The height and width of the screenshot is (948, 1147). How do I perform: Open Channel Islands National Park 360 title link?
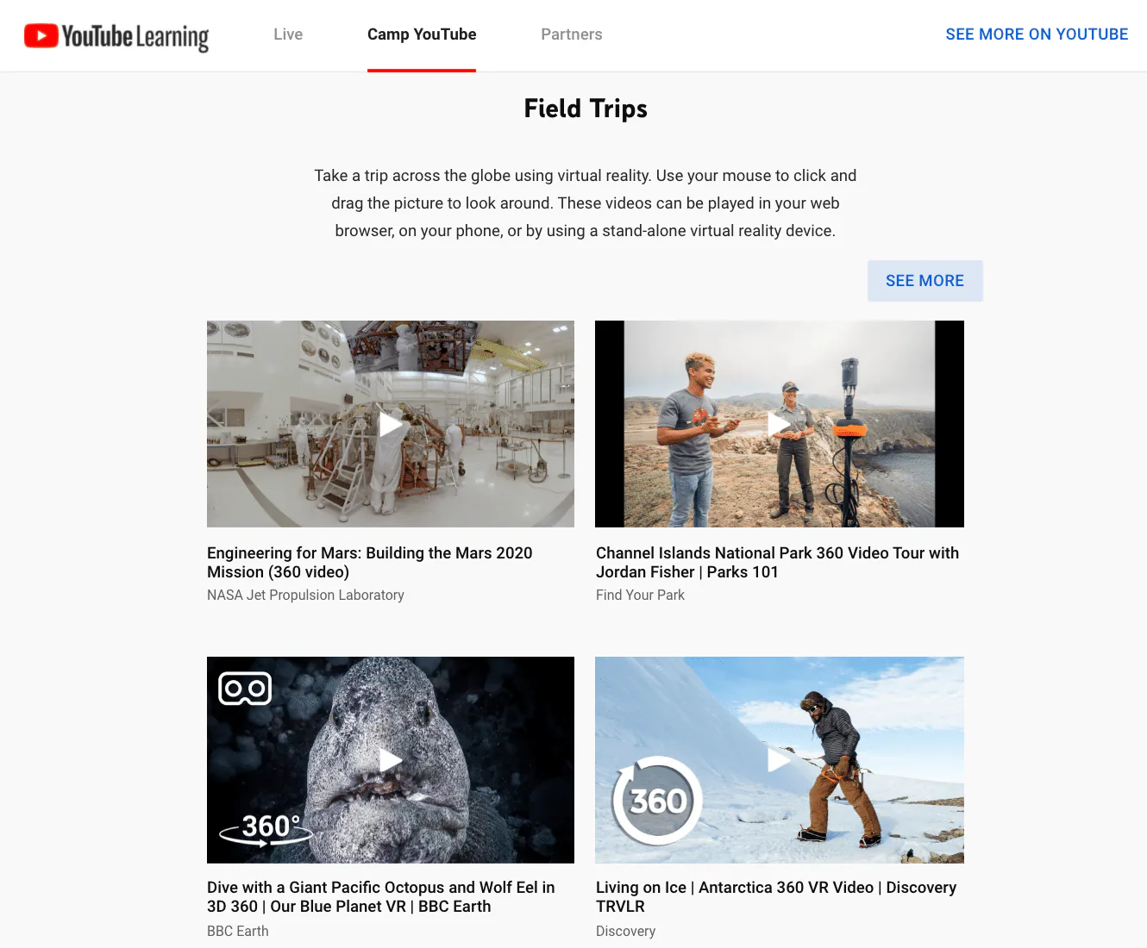click(x=777, y=563)
